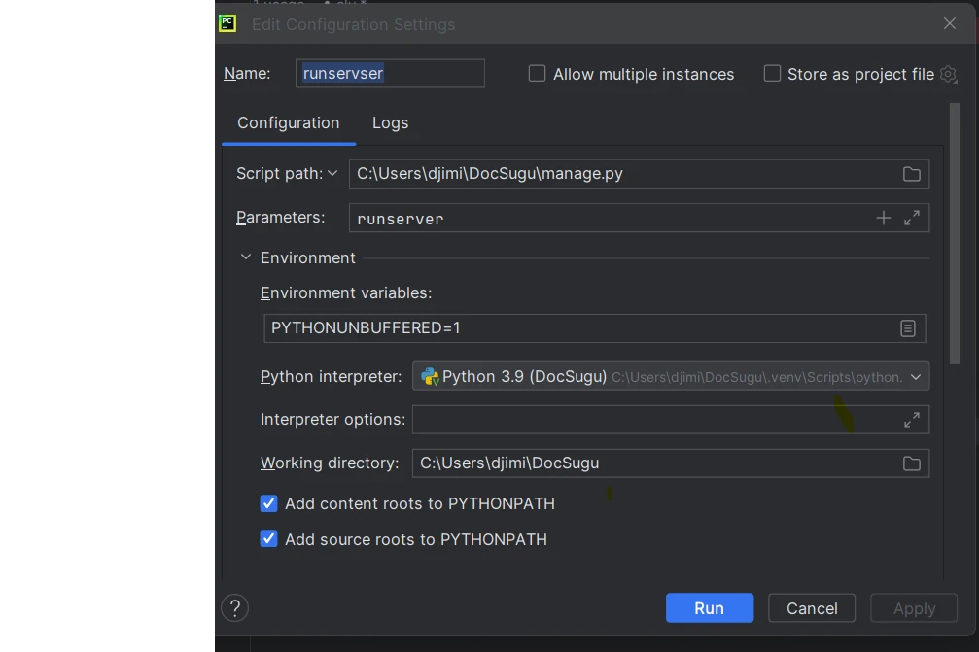
Task: Select the Configuration tab
Action: (x=288, y=123)
